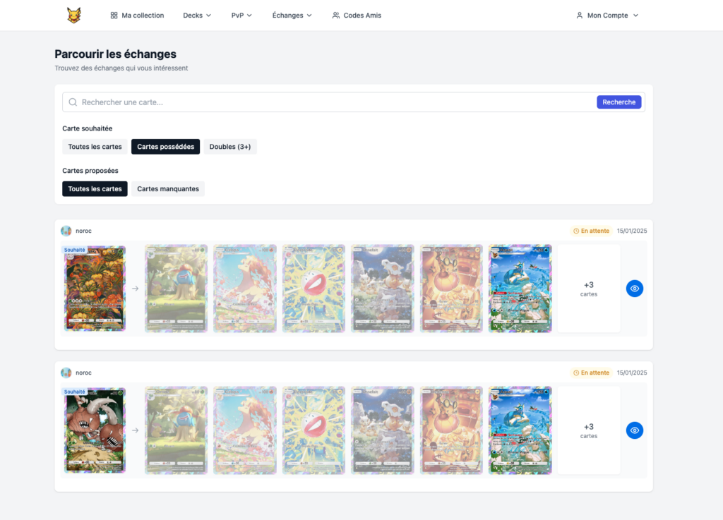The height and width of the screenshot is (520, 723).
Task: Click noroc's avatar on the second trade
Action: [66, 373]
